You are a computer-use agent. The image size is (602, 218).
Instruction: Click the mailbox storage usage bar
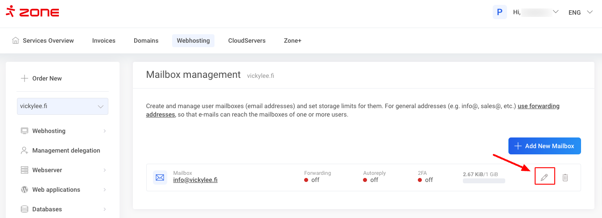click(484, 181)
